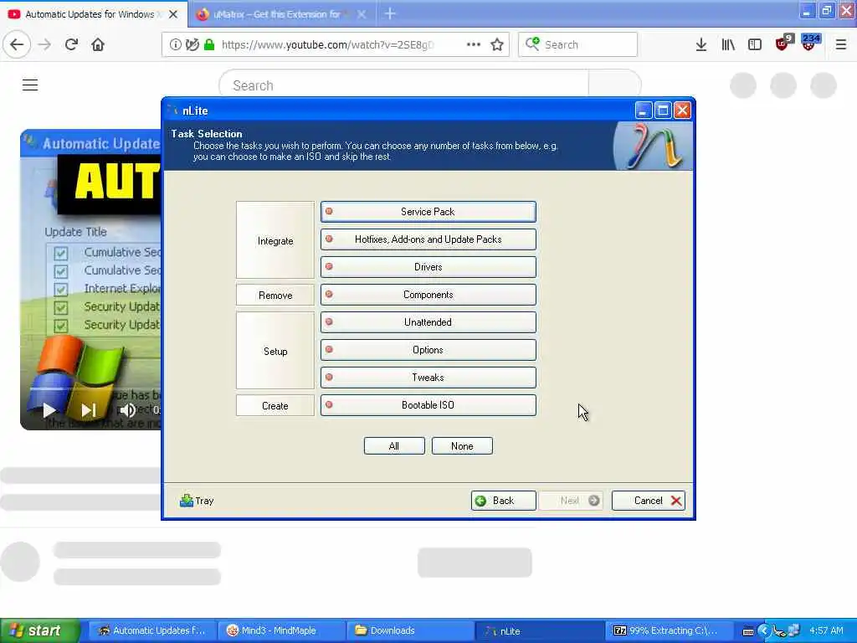Open YouTube guide hamburger menu

(30, 85)
